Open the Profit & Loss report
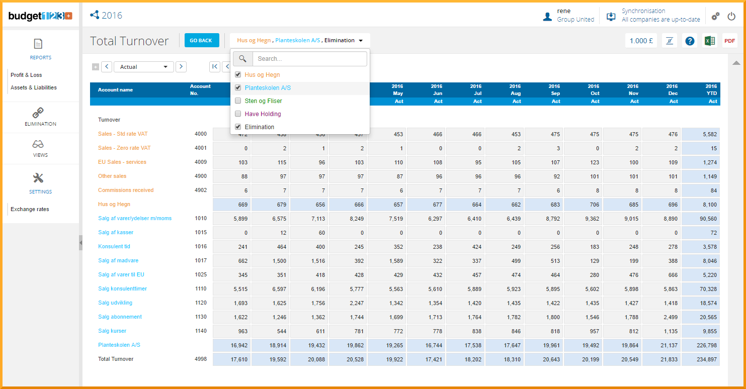This screenshot has width=746, height=389. point(26,75)
